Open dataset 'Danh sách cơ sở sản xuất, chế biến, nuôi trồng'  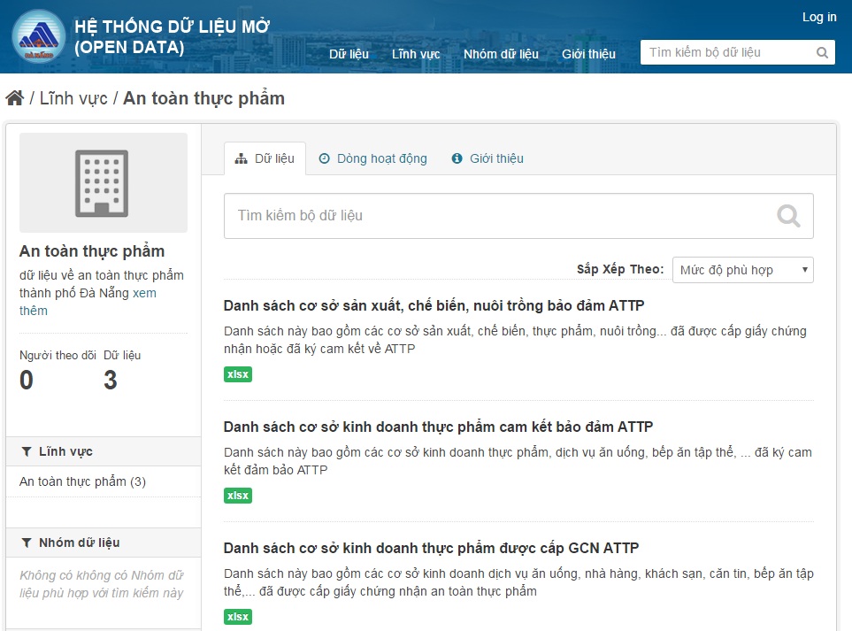434,306
